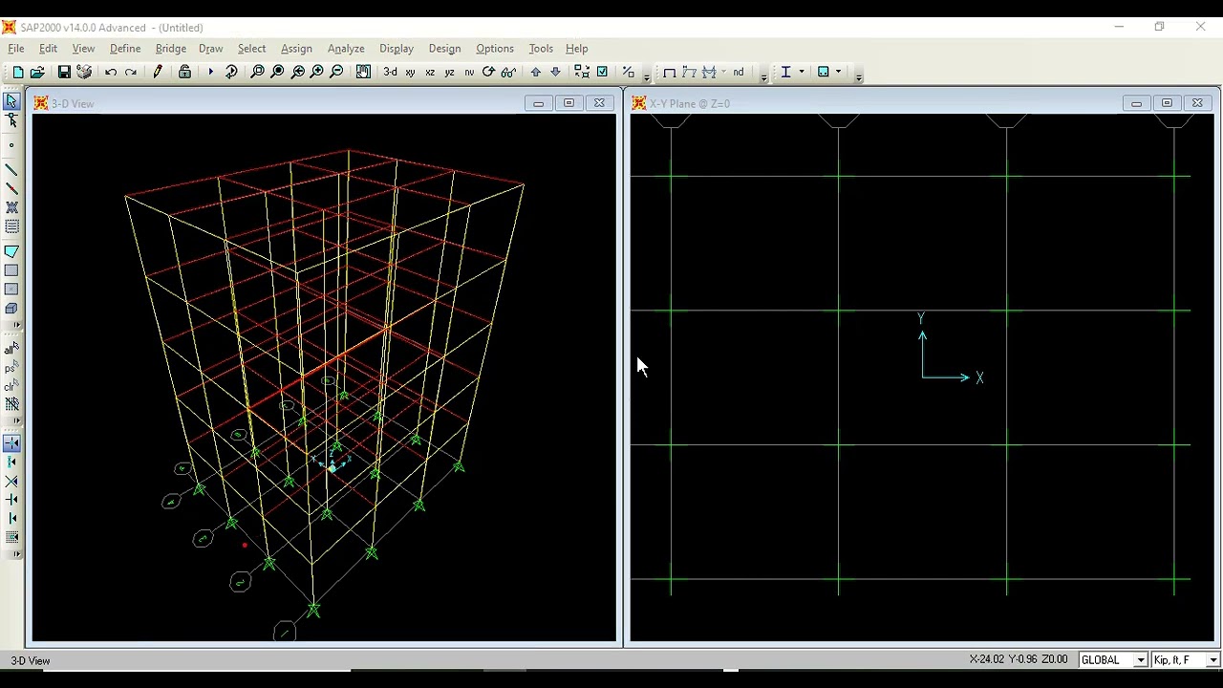
Task: Click the pencil Refresh Window icon
Action: click(x=158, y=72)
